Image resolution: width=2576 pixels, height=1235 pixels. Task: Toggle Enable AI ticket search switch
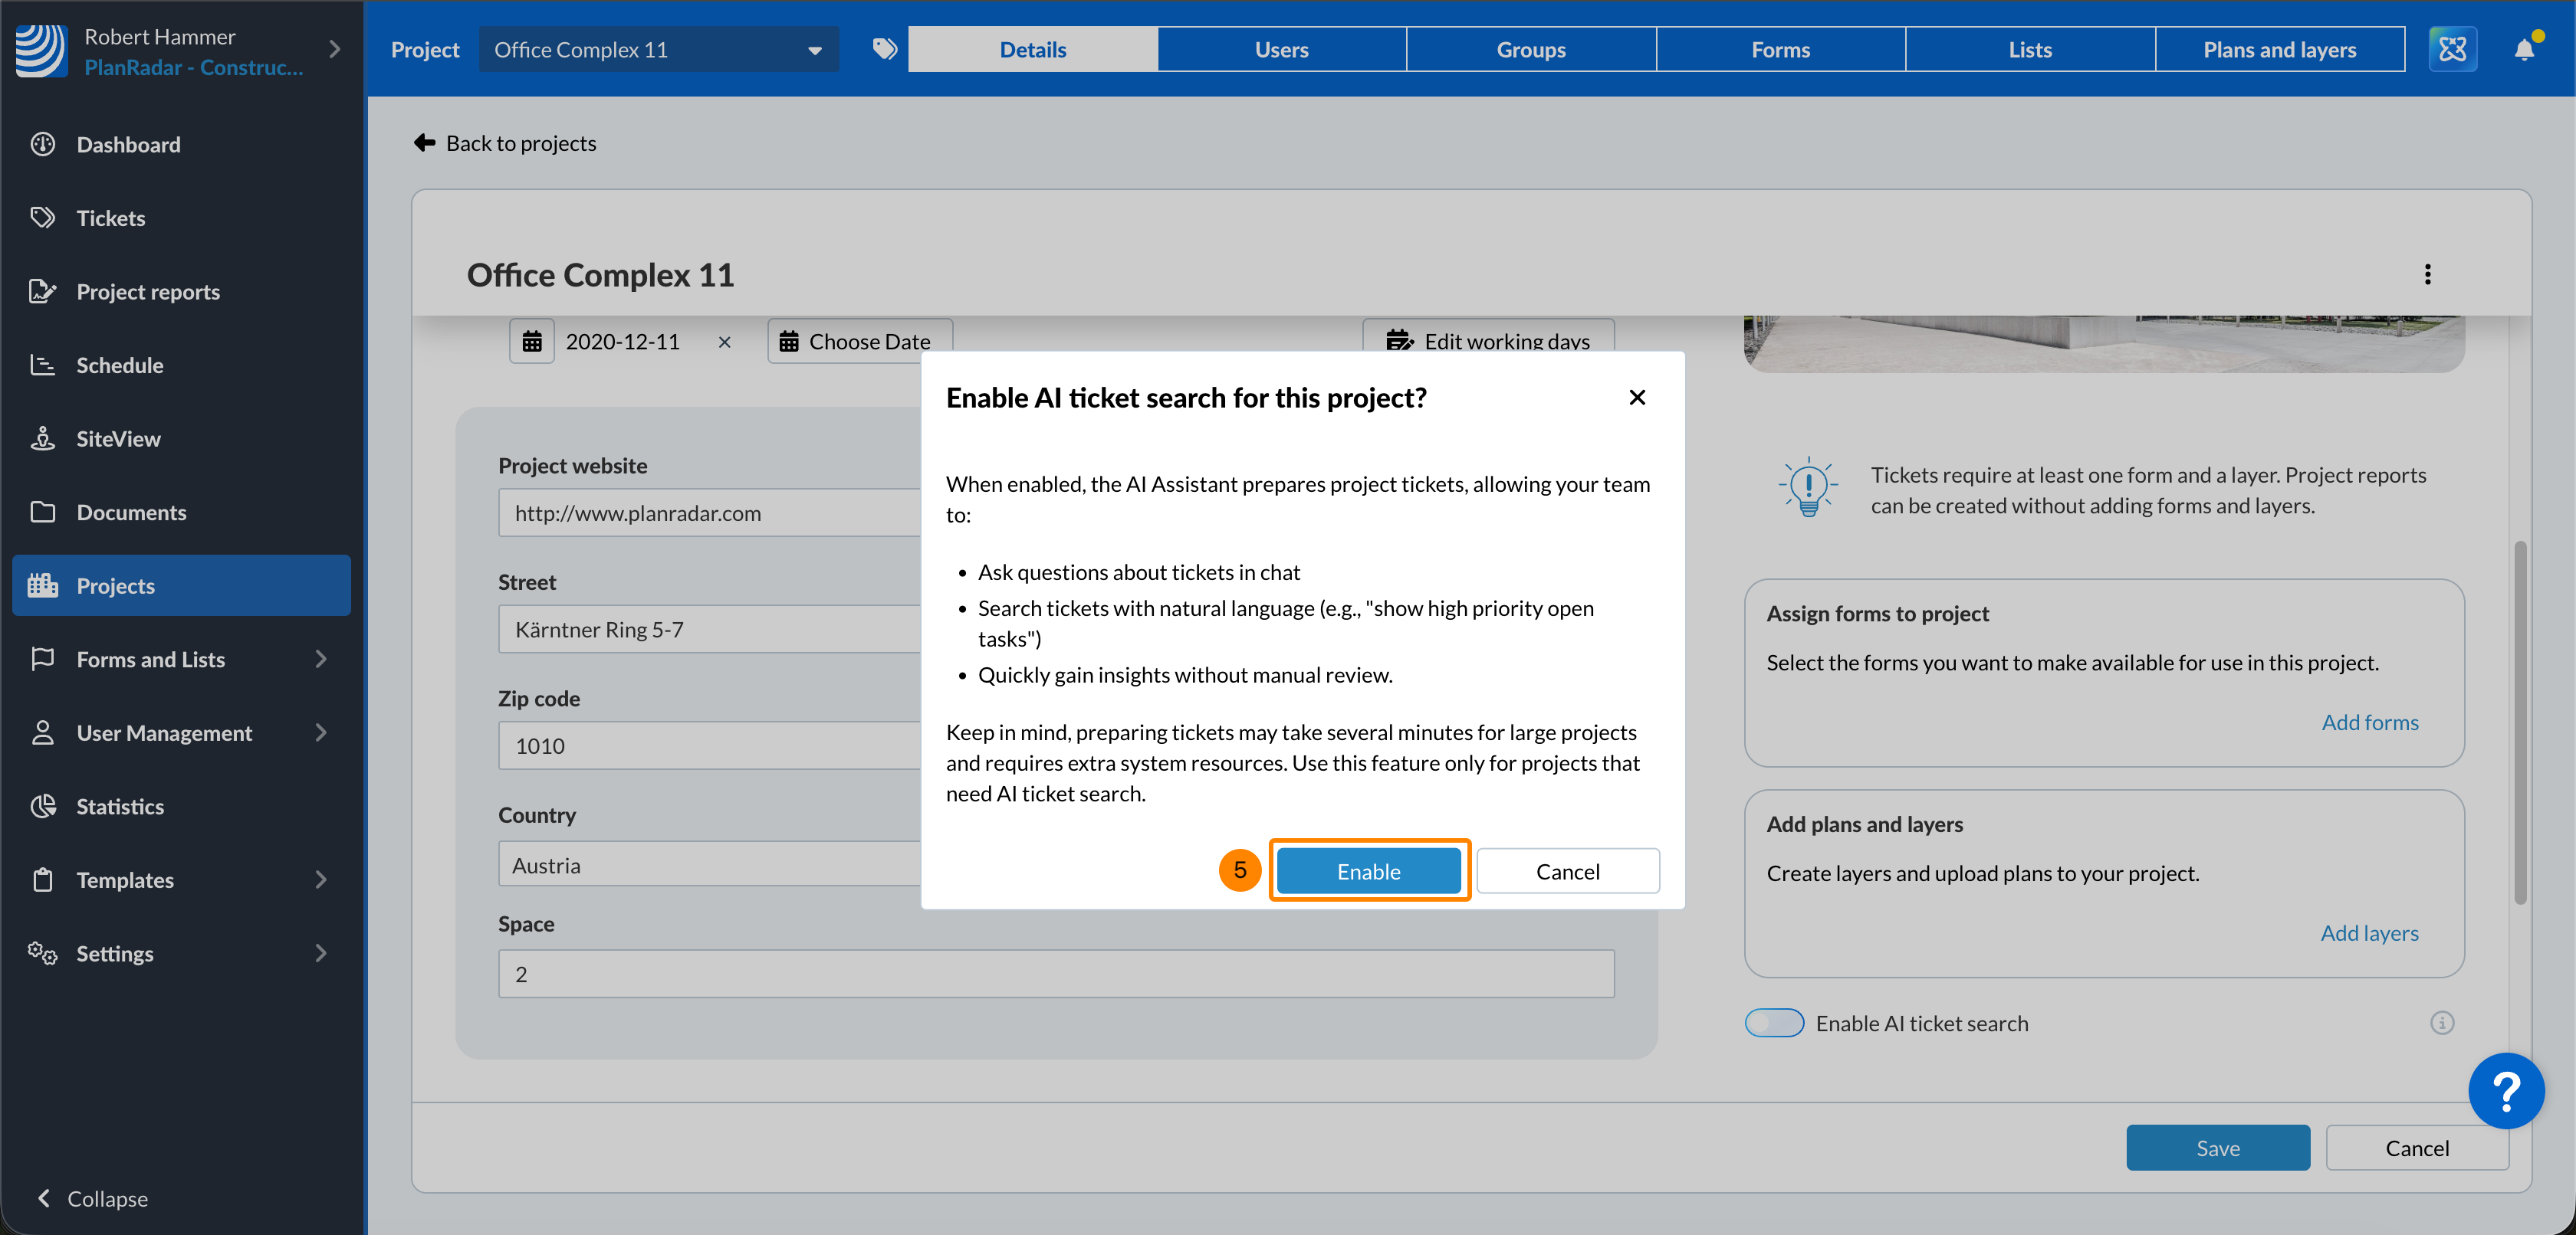coord(1774,1024)
